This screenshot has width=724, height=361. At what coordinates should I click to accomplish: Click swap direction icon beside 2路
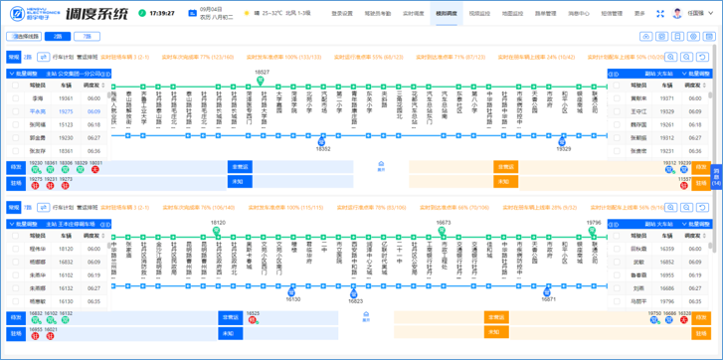44,58
